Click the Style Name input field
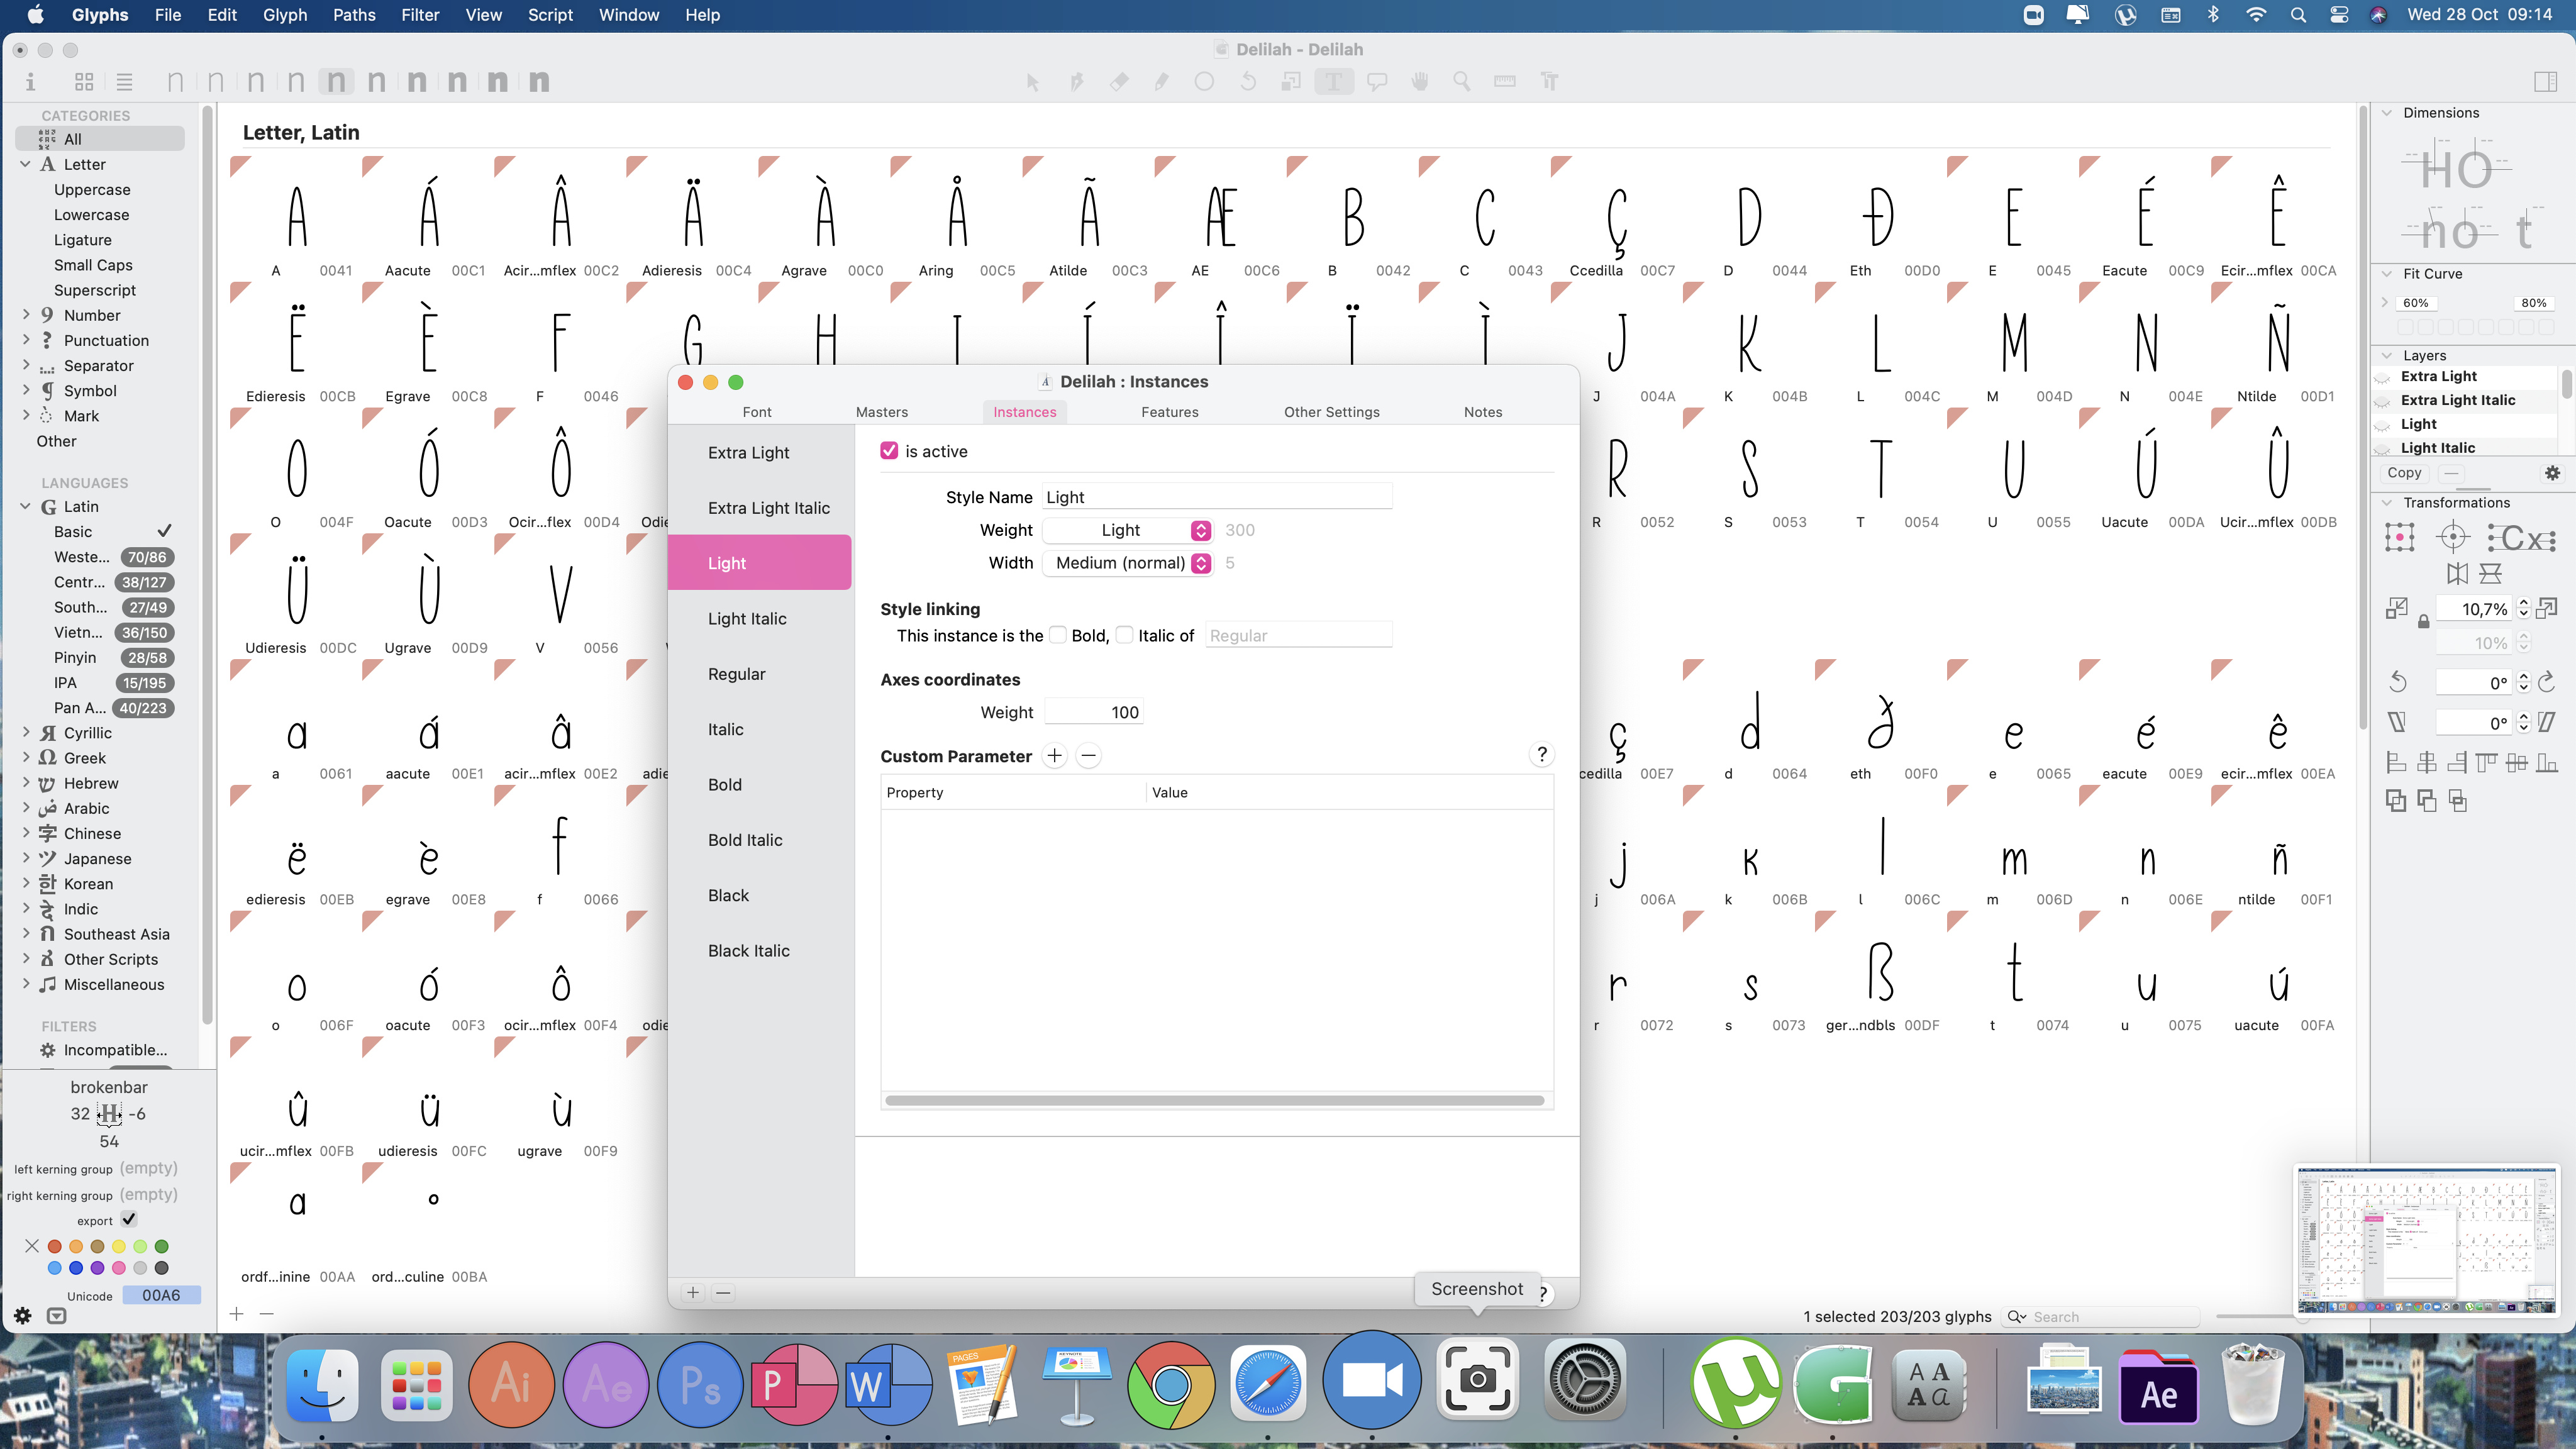 tap(1216, 497)
